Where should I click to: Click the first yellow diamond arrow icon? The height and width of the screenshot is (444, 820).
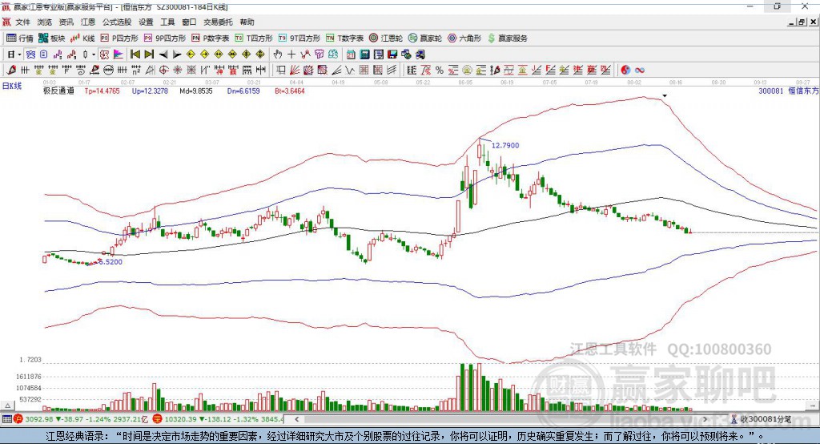coord(191,54)
